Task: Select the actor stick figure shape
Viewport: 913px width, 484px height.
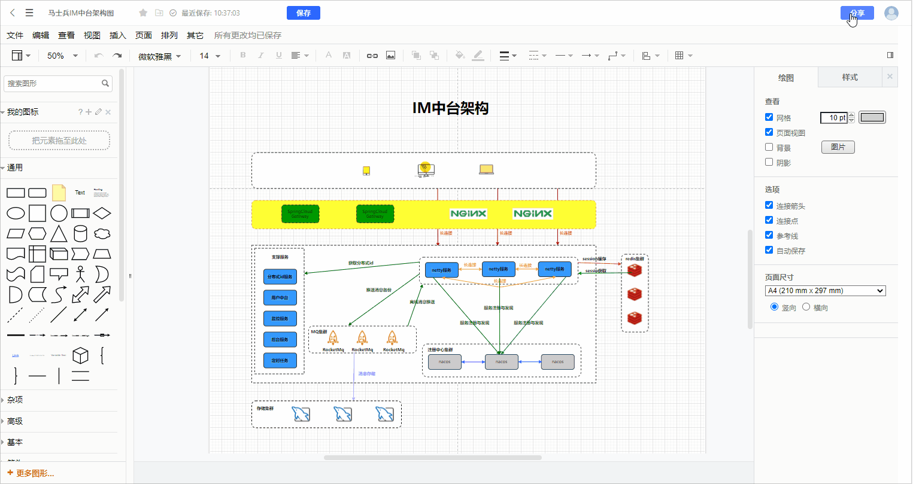Action: (x=80, y=274)
